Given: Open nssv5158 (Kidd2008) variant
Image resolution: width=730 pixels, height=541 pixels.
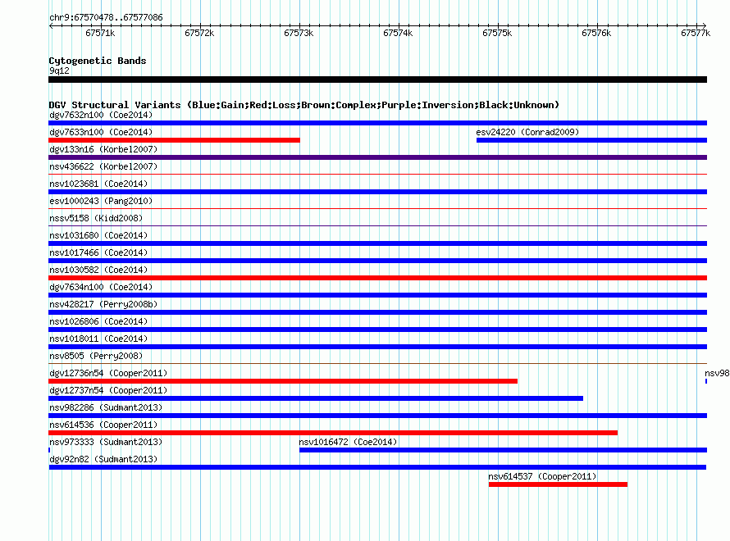Looking at the screenshot, I should click(x=96, y=218).
